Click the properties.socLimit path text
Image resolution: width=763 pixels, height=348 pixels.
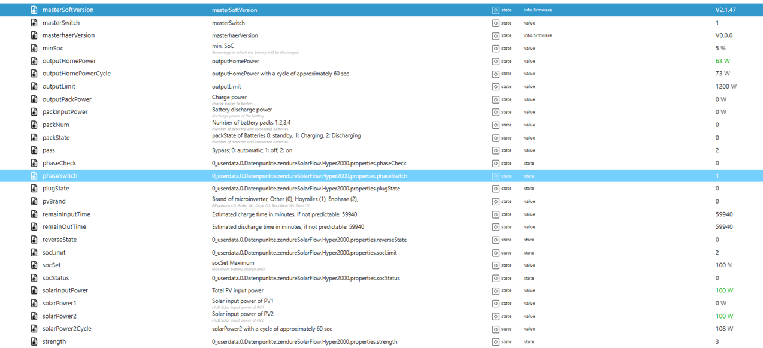pyautogui.click(x=304, y=253)
